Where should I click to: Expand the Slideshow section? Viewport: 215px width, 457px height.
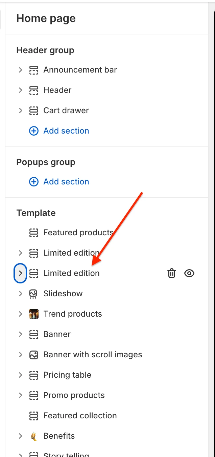(x=21, y=294)
